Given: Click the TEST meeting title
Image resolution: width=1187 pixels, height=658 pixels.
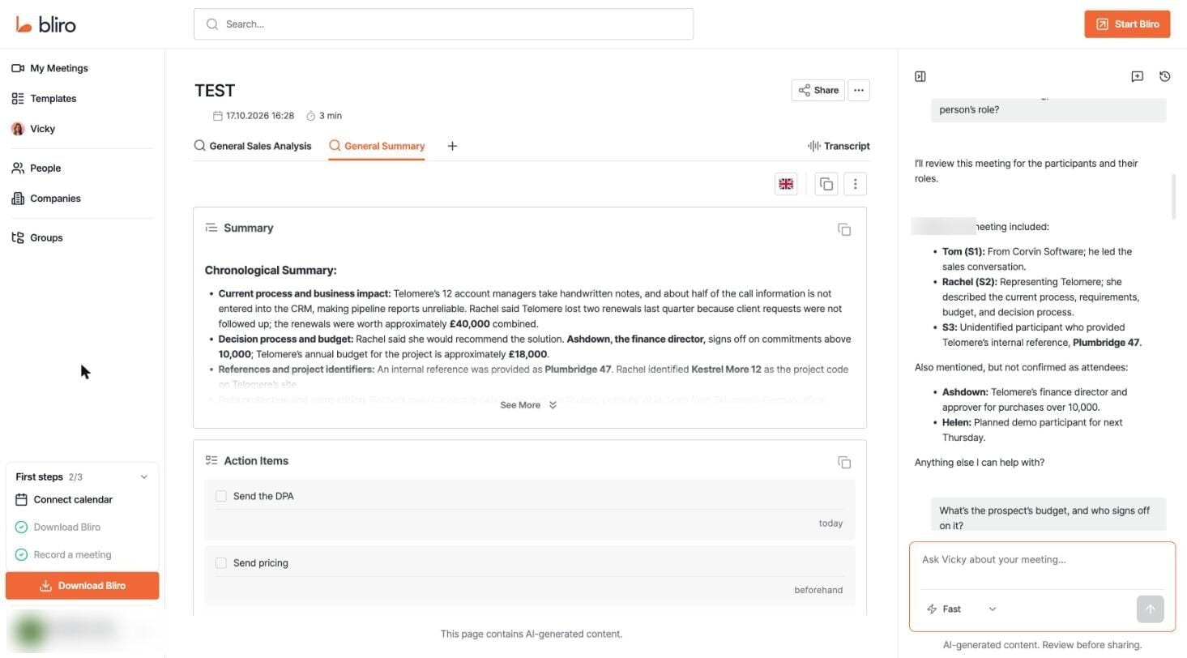Looking at the screenshot, I should point(215,91).
